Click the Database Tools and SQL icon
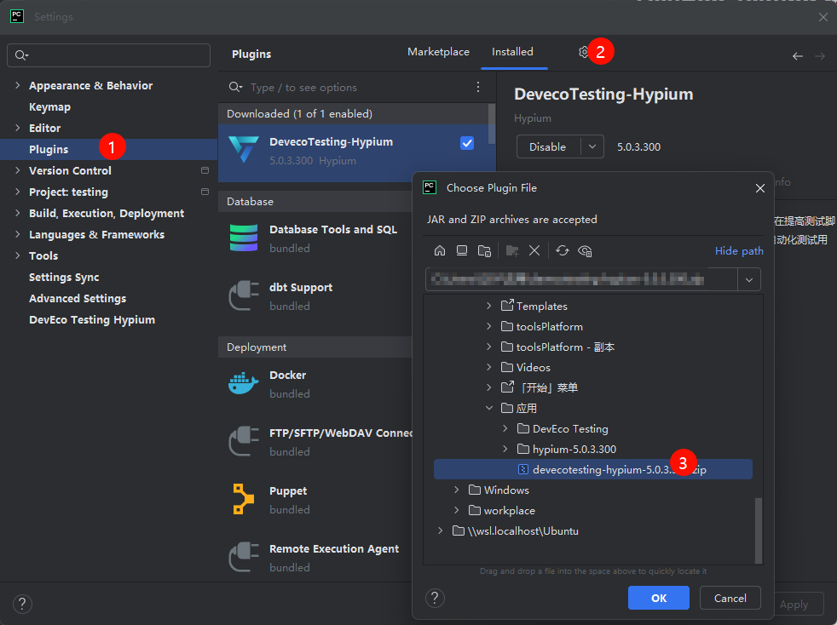Viewport: 837px width, 625px height. pyautogui.click(x=244, y=238)
